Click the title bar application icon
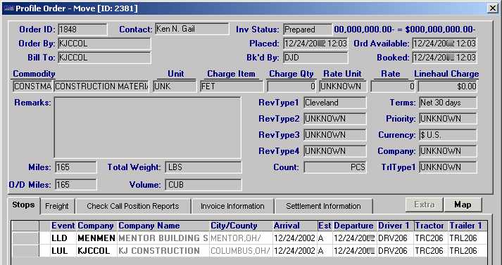This screenshot has width=502, height=265. click(x=8, y=8)
